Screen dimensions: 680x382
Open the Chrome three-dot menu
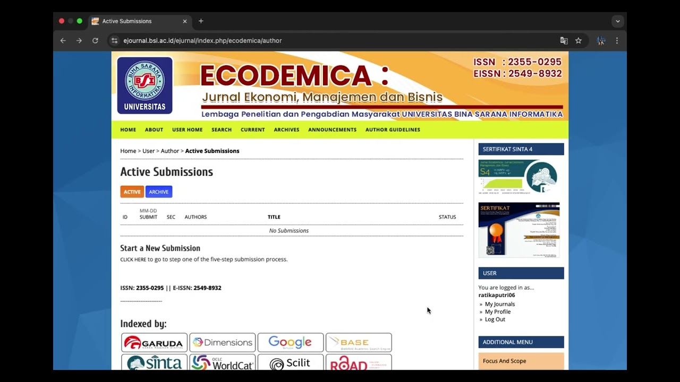tap(617, 40)
